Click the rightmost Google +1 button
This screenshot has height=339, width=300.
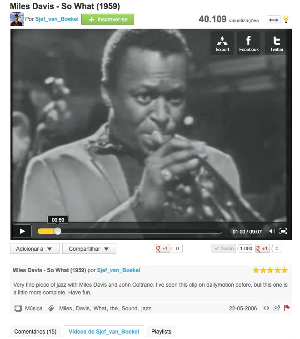pos(262,248)
